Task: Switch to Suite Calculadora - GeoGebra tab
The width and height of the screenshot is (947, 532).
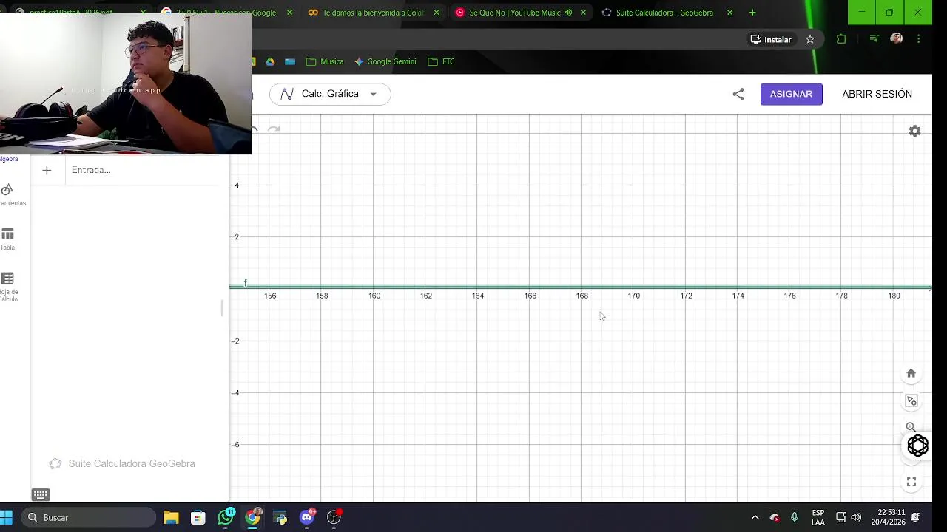Action: click(666, 13)
